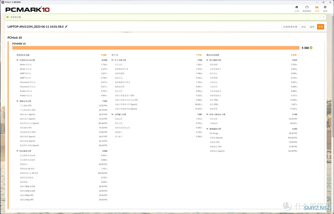This screenshot has height=214, width=334.
Task: Open the 基准测试 benchmarks gauge icon
Action: click(307, 7)
